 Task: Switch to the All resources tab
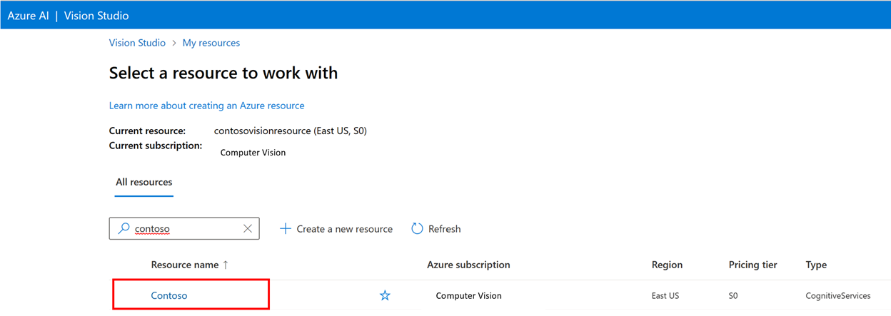click(144, 182)
